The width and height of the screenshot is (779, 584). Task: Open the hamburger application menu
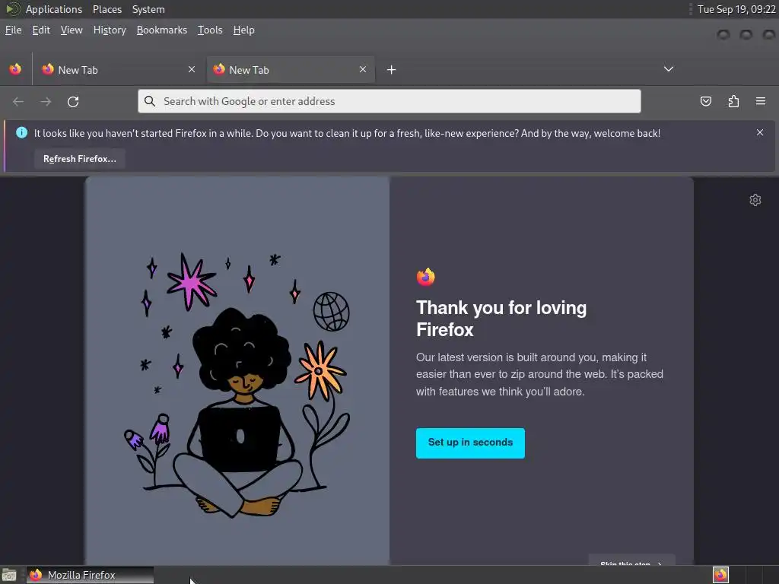pyautogui.click(x=761, y=101)
